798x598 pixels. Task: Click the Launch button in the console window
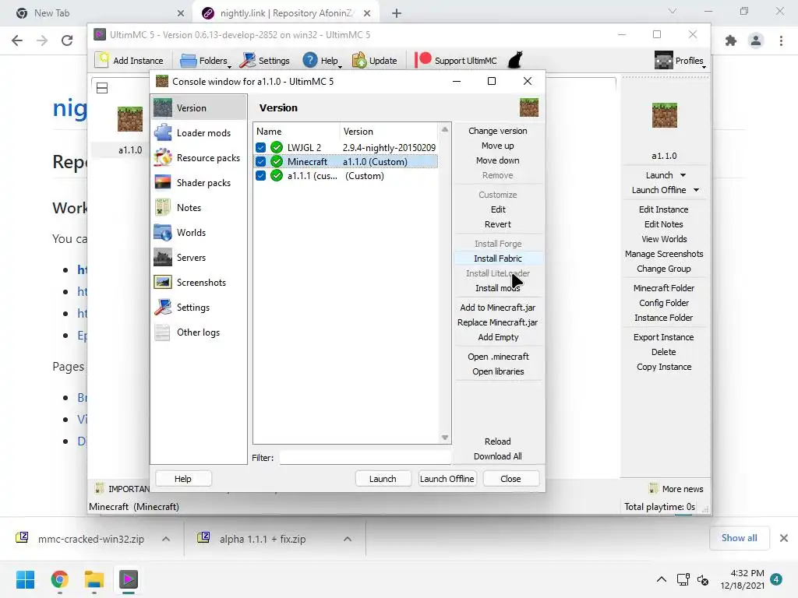(x=383, y=479)
